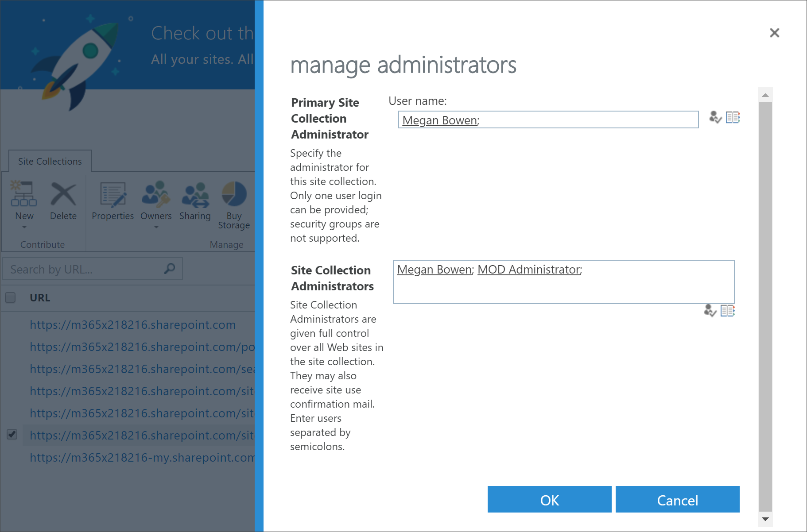This screenshot has width=807, height=532.
Task: Click Cancel in manage administrators dialog
Action: coord(677,499)
